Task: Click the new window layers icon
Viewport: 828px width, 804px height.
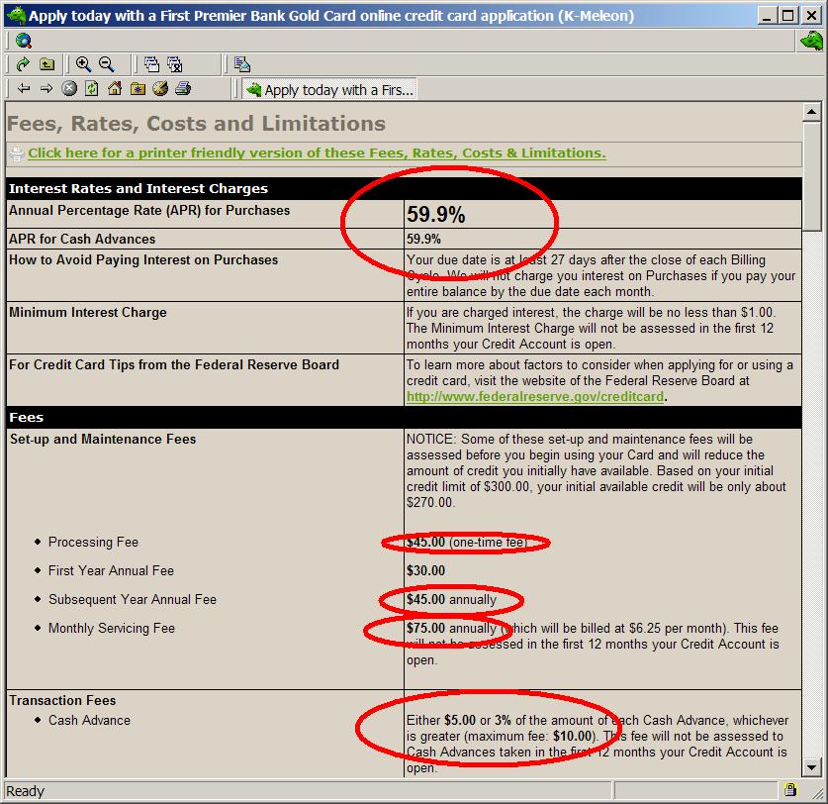Action: 151,64
